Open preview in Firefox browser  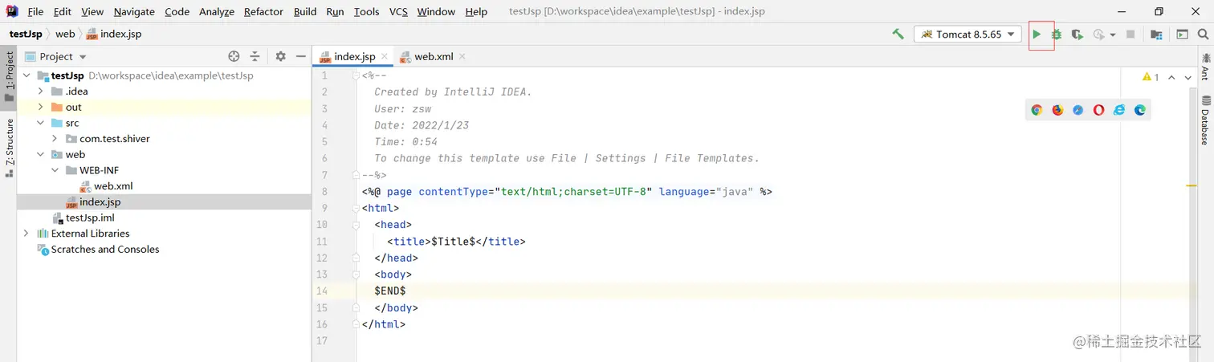click(1057, 110)
